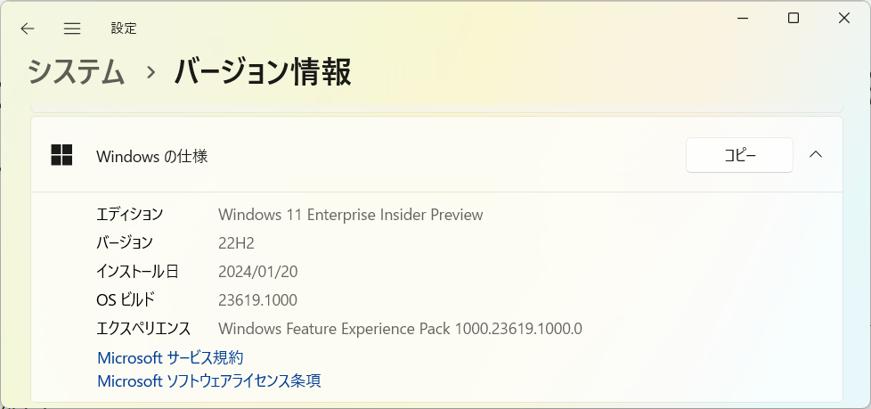Screen dimensions: 871x409
Task: Collapse the Windows の仕様 section chevron
Action: (816, 155)
